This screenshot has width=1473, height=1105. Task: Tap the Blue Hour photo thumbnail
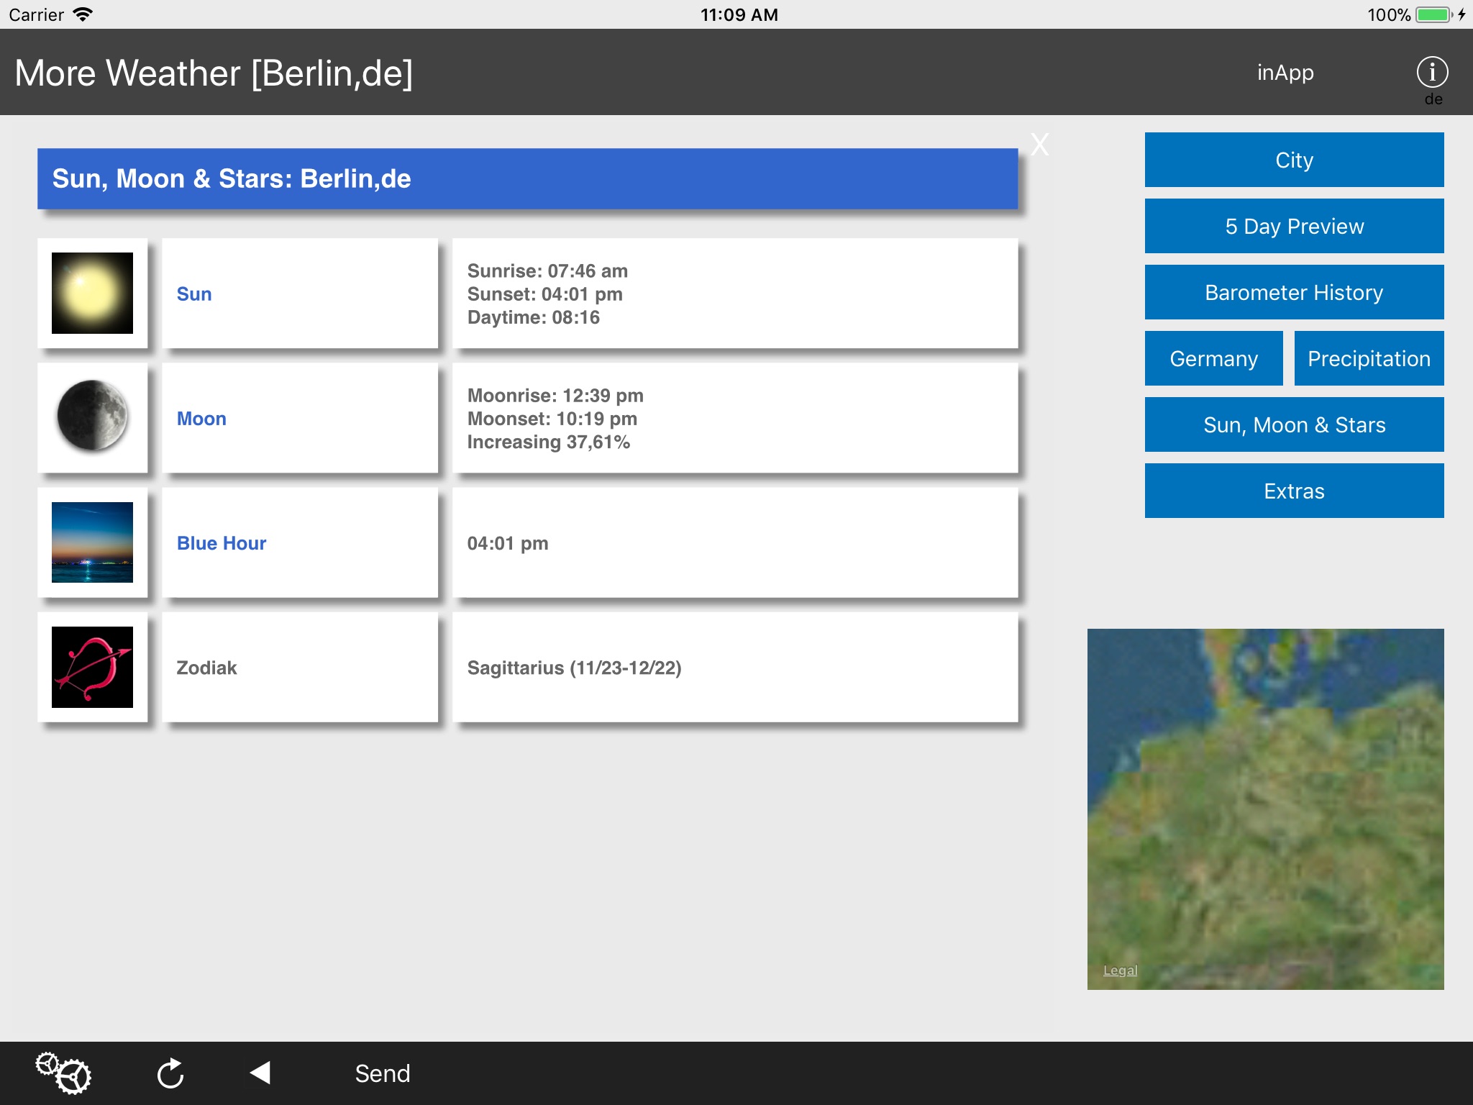click(92, 542)
